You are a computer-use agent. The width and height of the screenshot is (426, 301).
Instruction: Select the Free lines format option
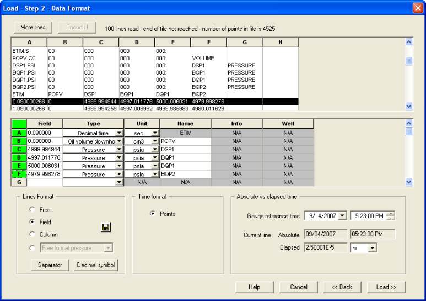coord(33,210)
